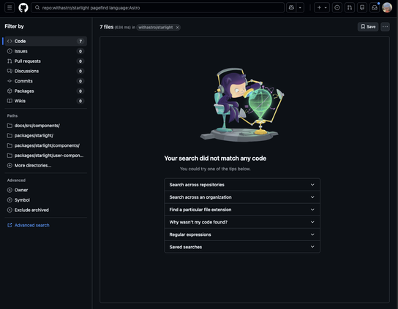Open the three-dot more options button
This screenshot has height=309, width=398.
click(385, 26)
